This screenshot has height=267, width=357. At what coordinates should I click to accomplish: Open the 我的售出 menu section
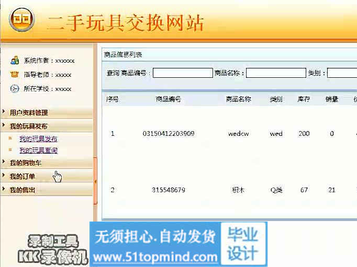click(x=23, y=190)
